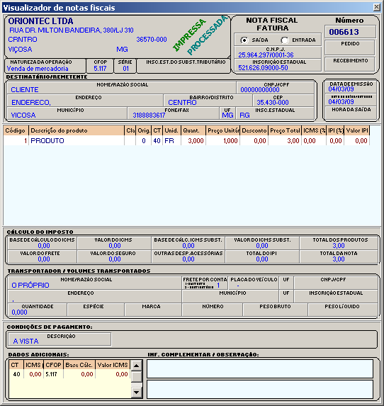
Task: Click the unit FR cell in product row
Action: coord(171,140)
